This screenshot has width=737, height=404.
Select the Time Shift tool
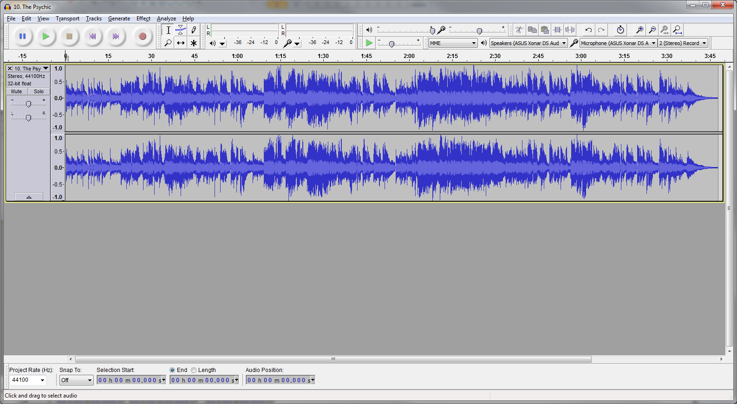click(181, 43)
